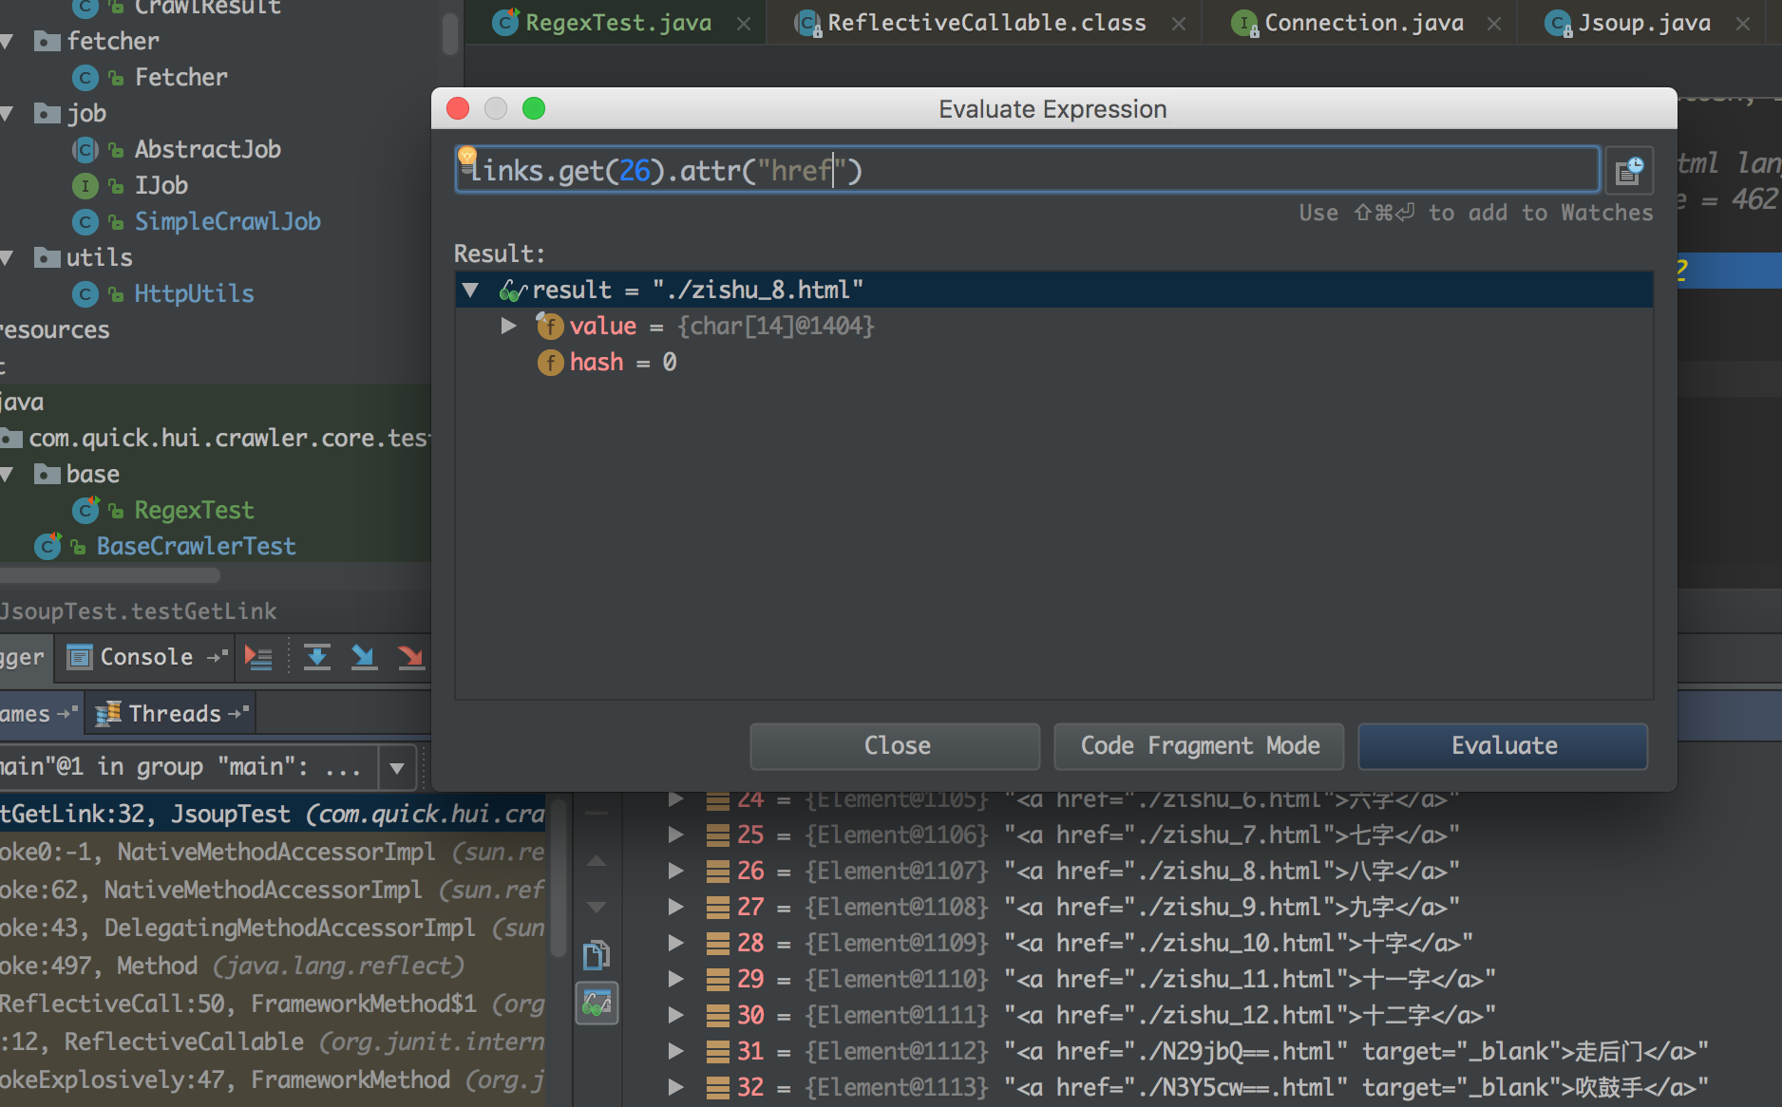Collapse the fetcher folder in project tree
Screen dimensions: 1782x1107
click(7, 41)
